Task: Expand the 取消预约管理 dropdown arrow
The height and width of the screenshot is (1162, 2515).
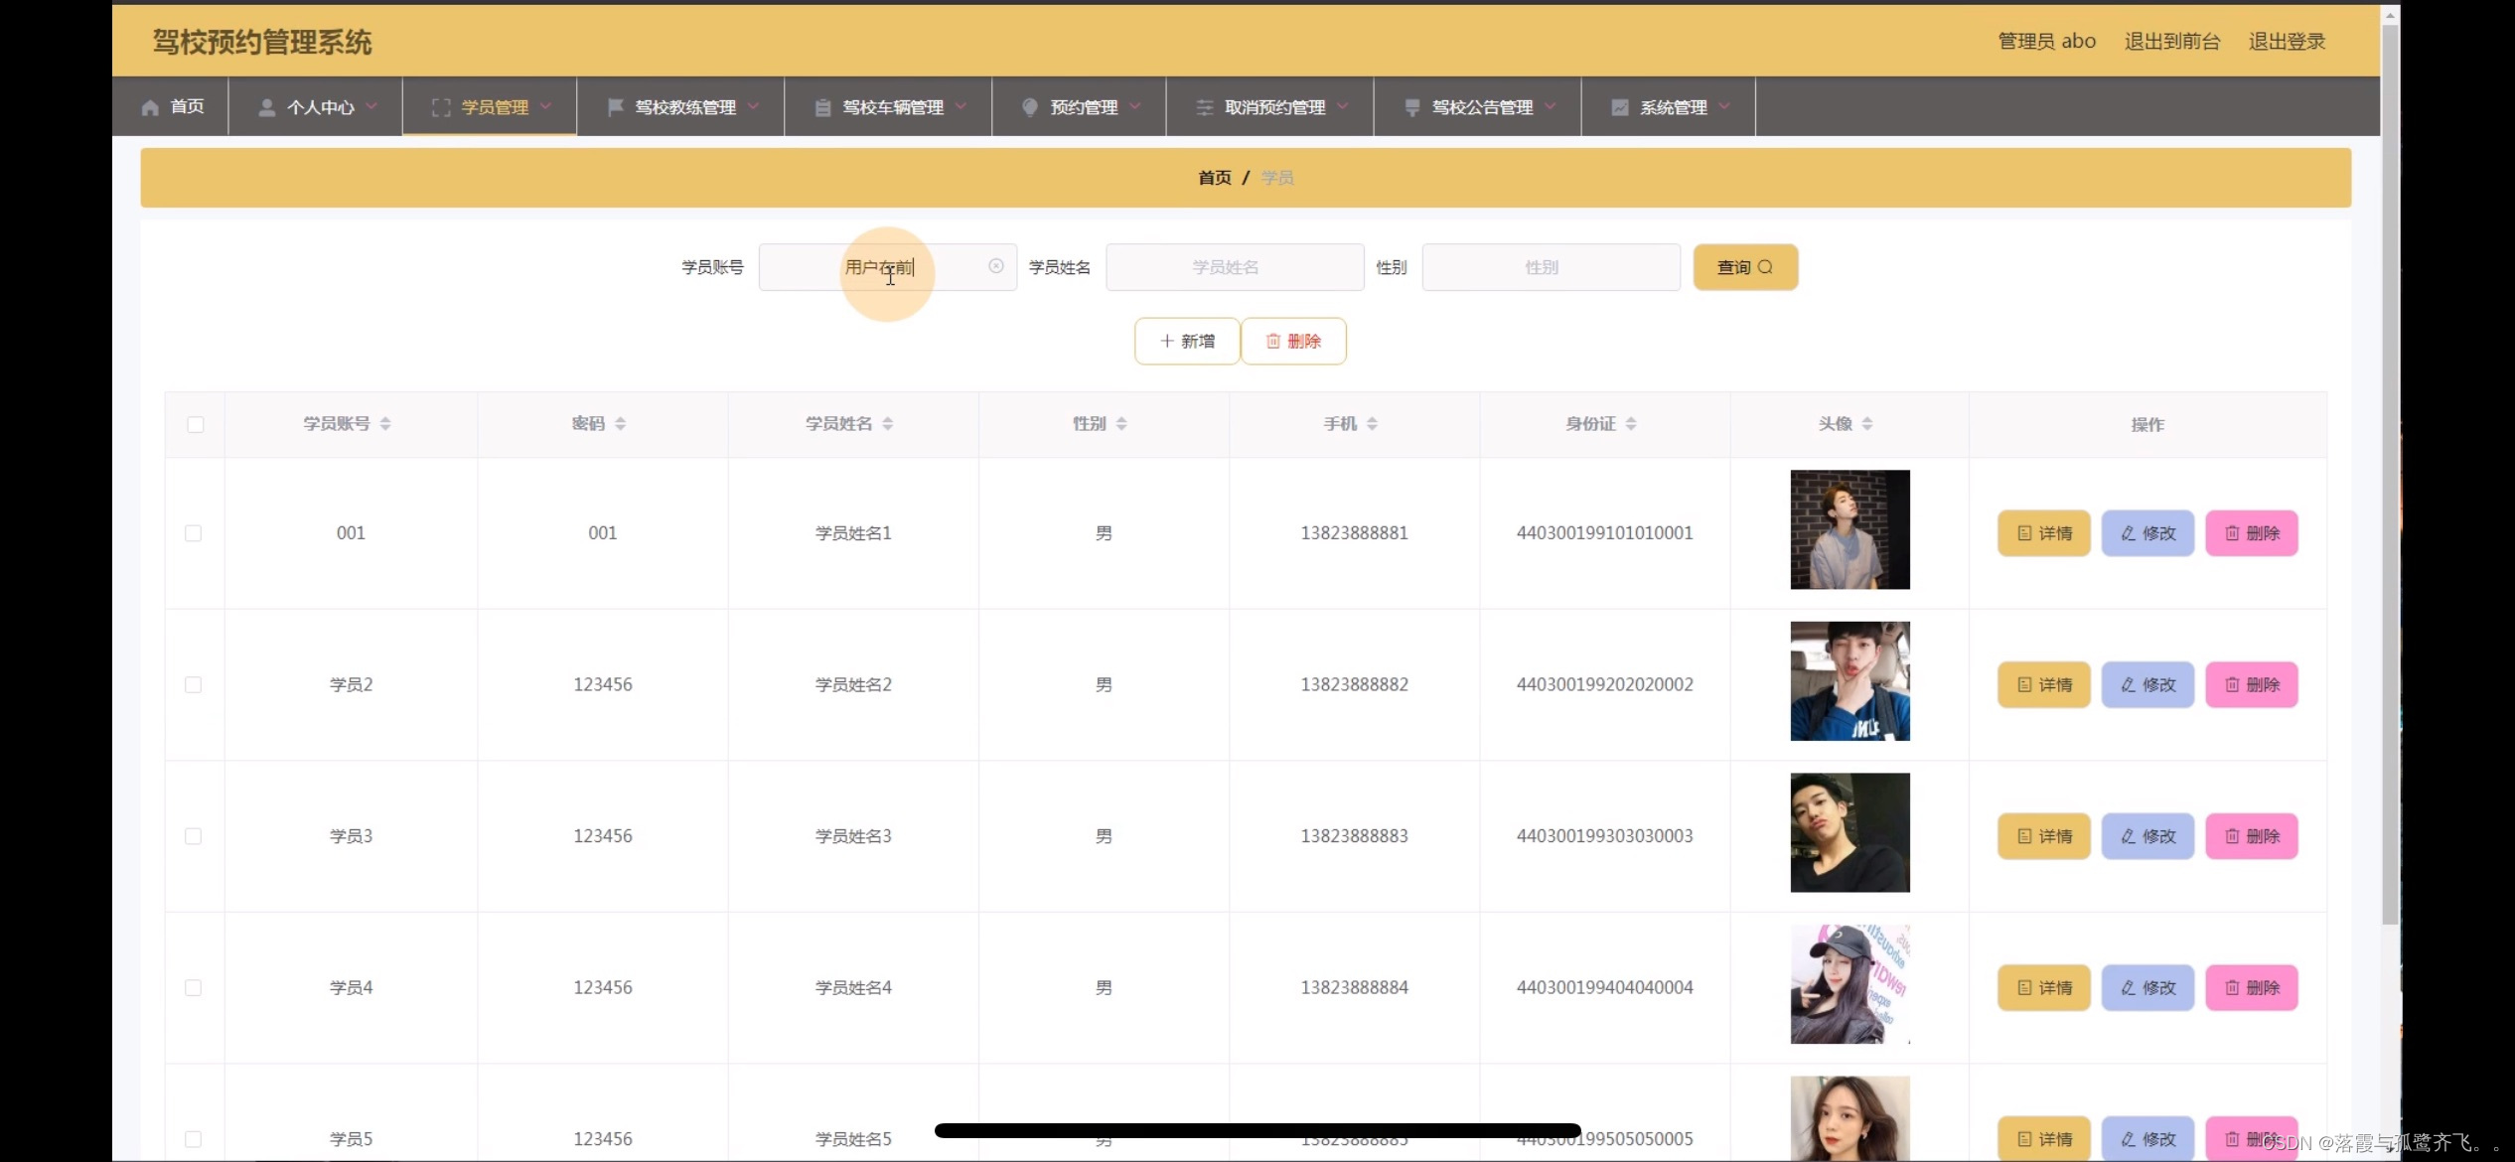Action: [x=1343, y=106]
